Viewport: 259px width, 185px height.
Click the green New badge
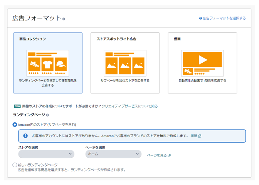click(x=17, y=106)
